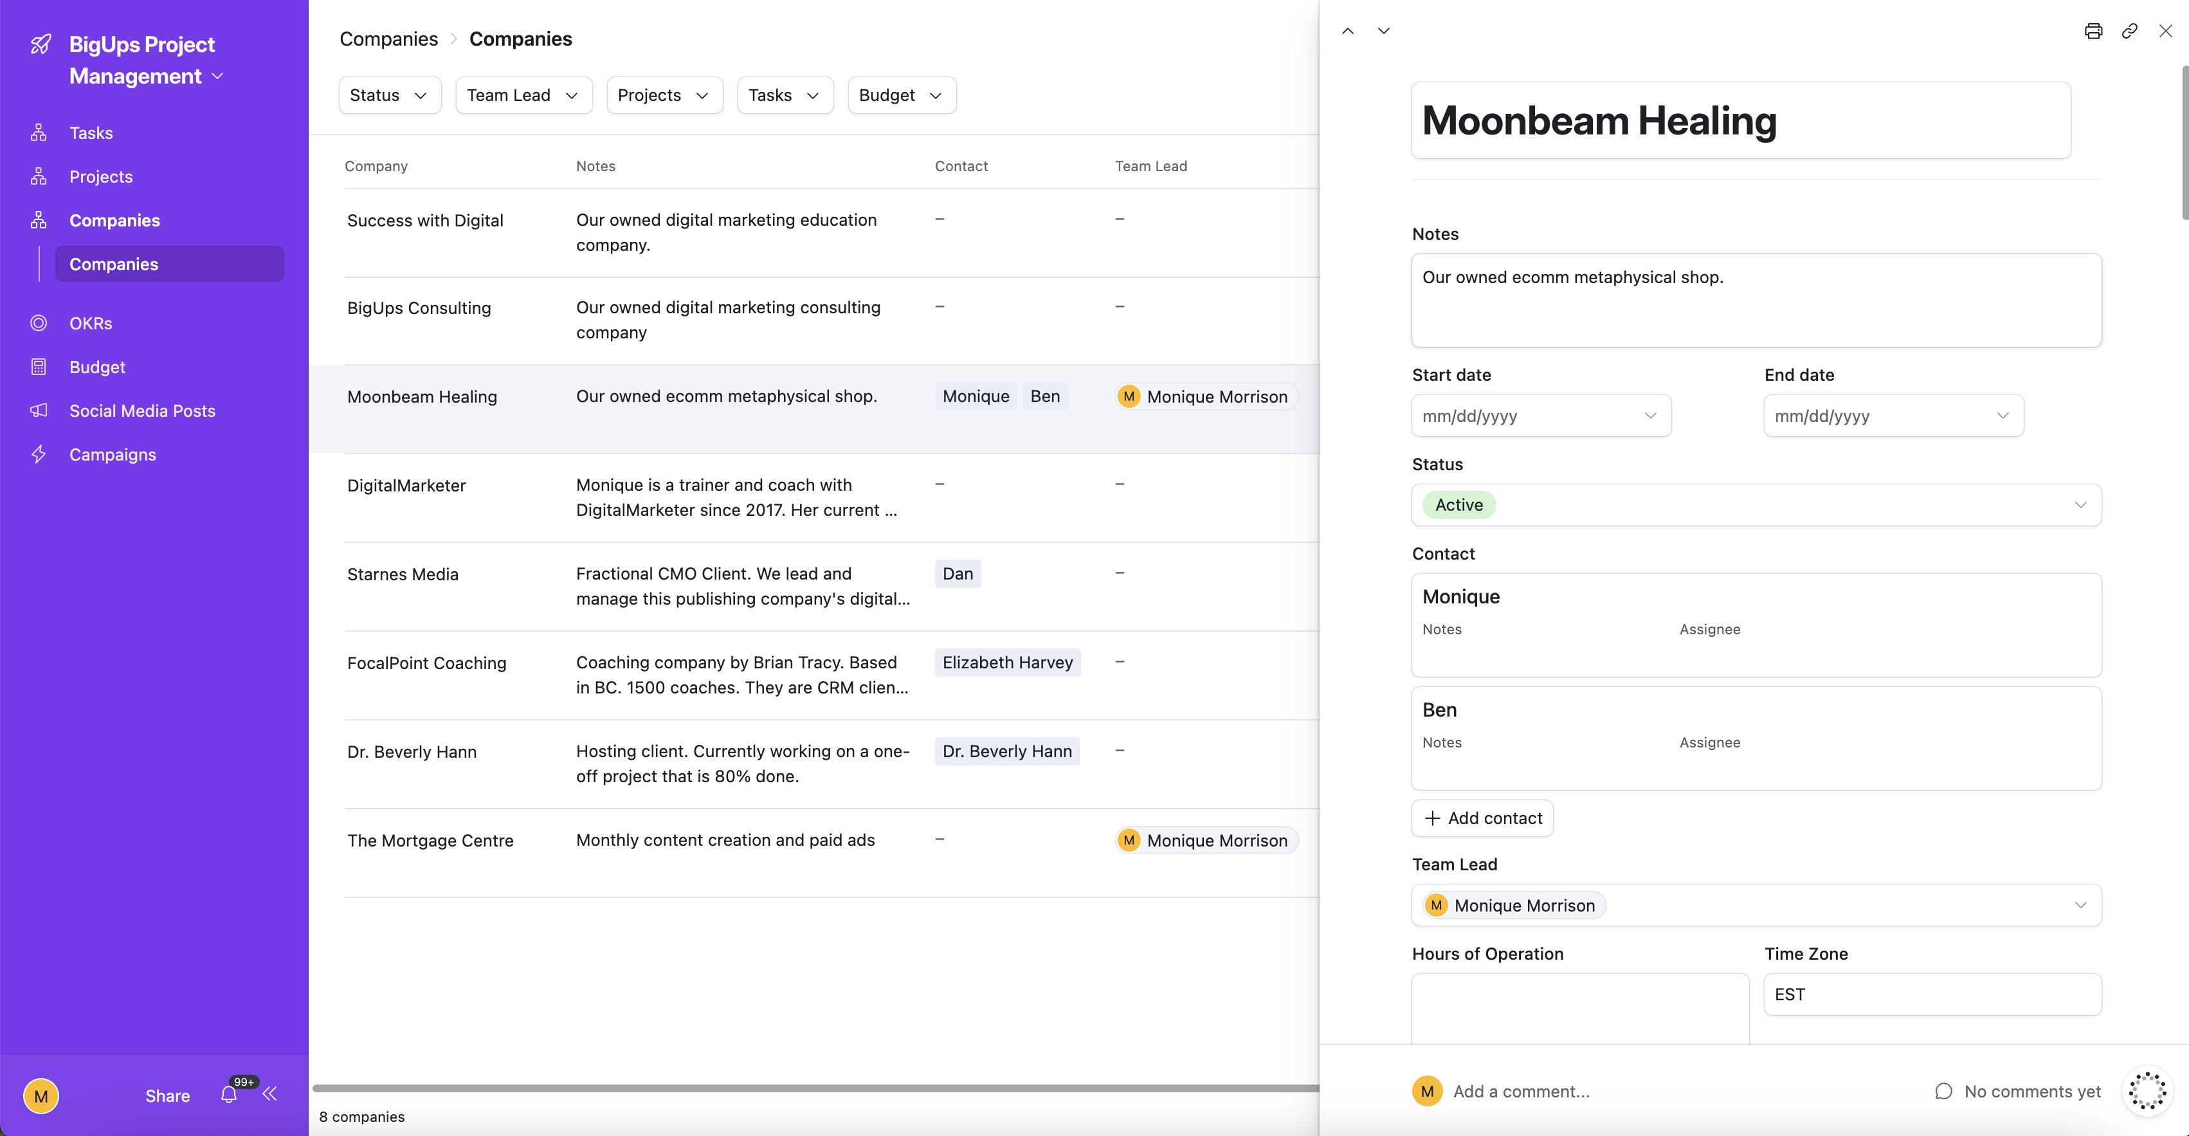Viewport: 2189px width, 1136px height.
Task: Open the Tasks filter dropdown
Action: pyautogui.click(x=785, y=95)
